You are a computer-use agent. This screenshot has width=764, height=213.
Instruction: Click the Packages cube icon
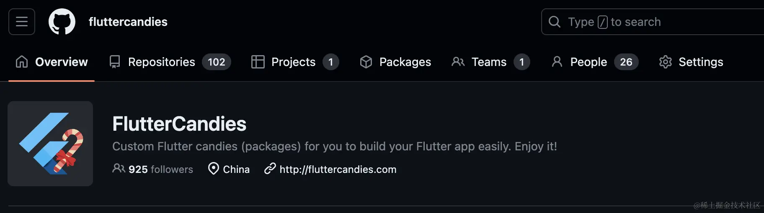click(x=366, y=62)
